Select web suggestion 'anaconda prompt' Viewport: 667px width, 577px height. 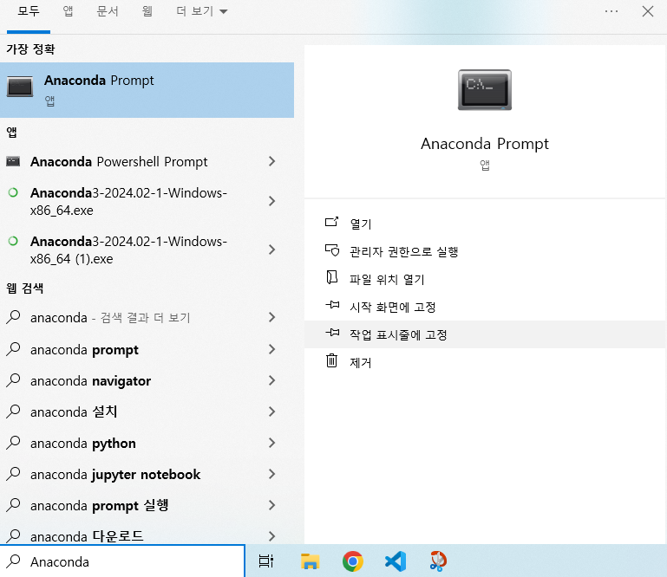[x=132, y=350]
